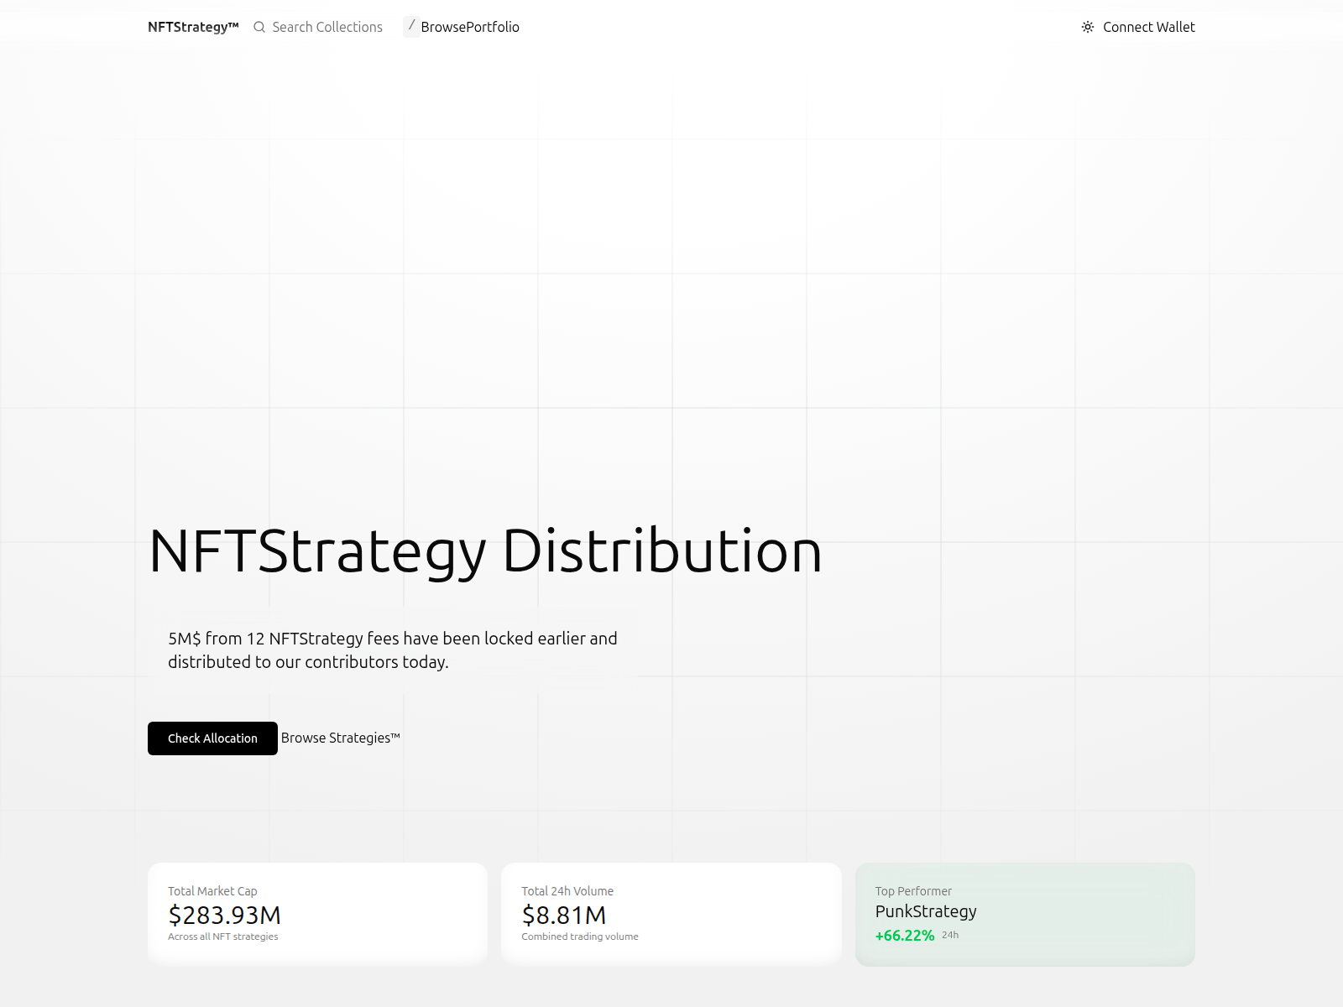Click the Across all NFT strategies caption
Image resolution: width=1343 pixels, height=1007 pixels.
click(x=222, y=937)
